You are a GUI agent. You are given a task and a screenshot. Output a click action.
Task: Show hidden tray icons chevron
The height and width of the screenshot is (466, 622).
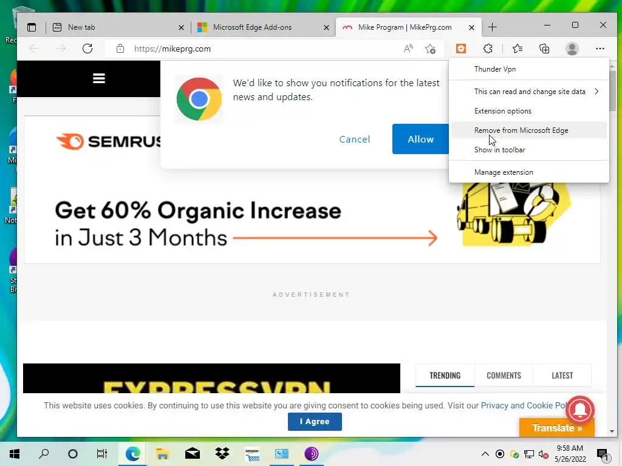coord(485,454)
